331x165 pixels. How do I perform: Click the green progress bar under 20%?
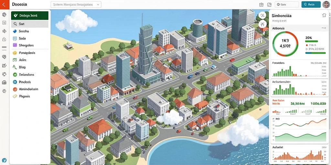point(311,42)
